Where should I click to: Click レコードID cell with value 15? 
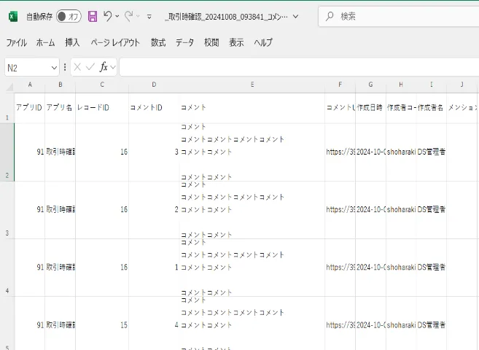point(102,324)
